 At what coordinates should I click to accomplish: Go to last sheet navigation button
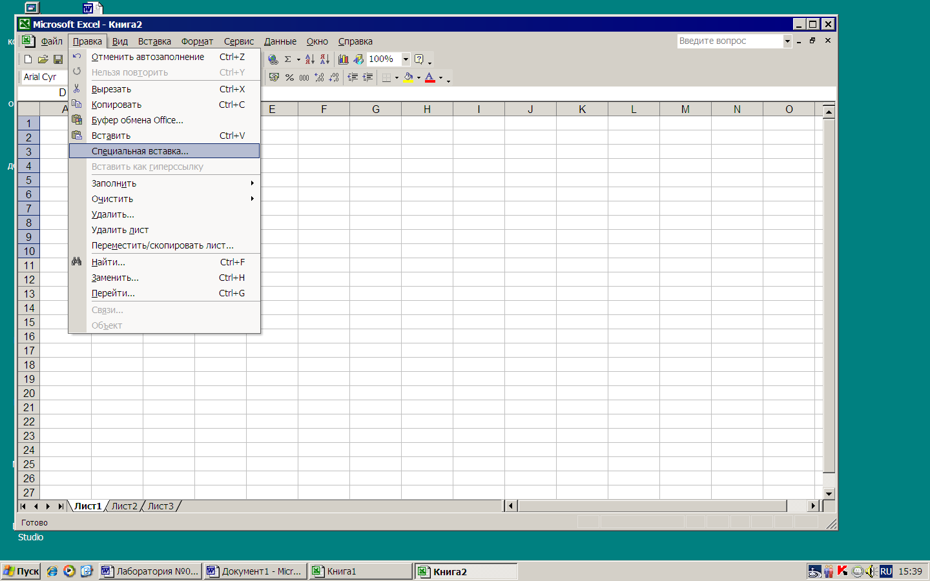(61, 506)
